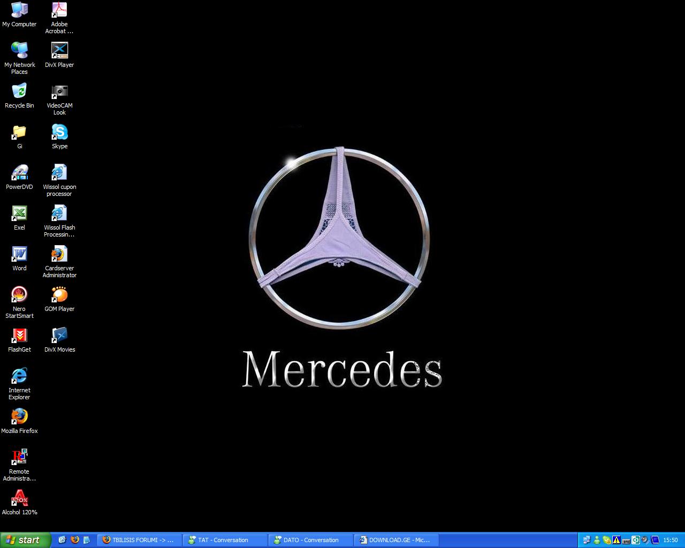
Task: Select the Exel spreadsheet shortcut
Action: click(19, 218)
